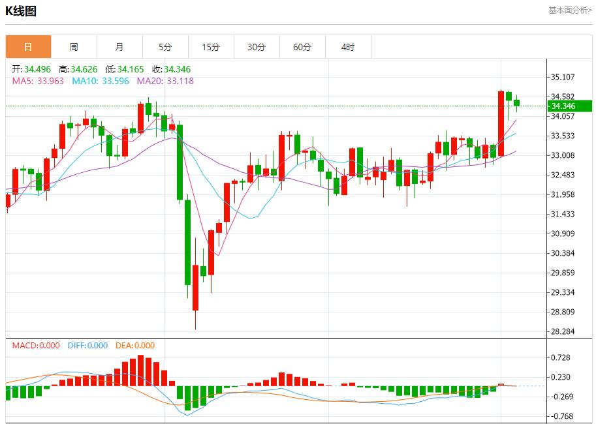The image size is (596, 424).
Task: Click the MA20 indicator label
Action: (x=165, y=81)
